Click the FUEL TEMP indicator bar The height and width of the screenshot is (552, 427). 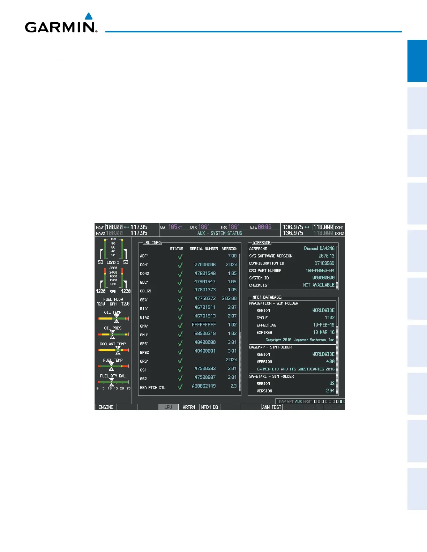click(x=113, y=366)
